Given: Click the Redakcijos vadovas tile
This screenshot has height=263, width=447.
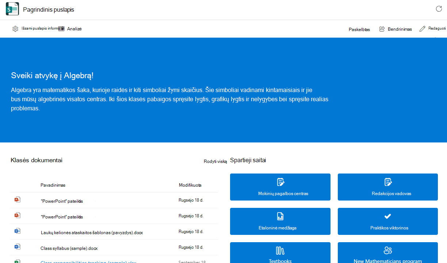Looking at the screenshot, I should (x=388, y=187).
